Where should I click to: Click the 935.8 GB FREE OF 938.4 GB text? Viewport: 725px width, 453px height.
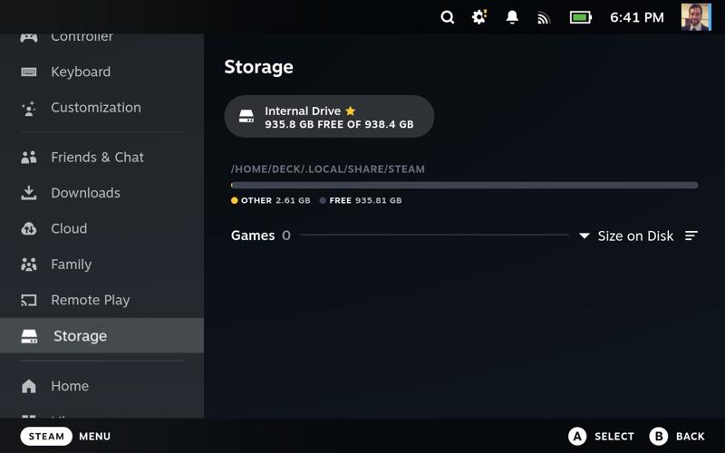[x=339, y=124]
